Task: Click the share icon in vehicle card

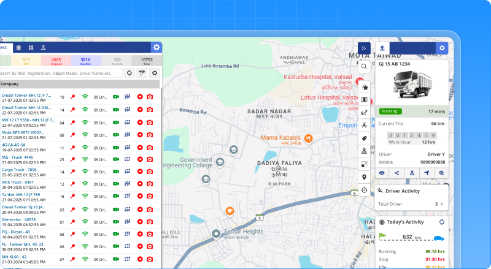Action: 396,173
